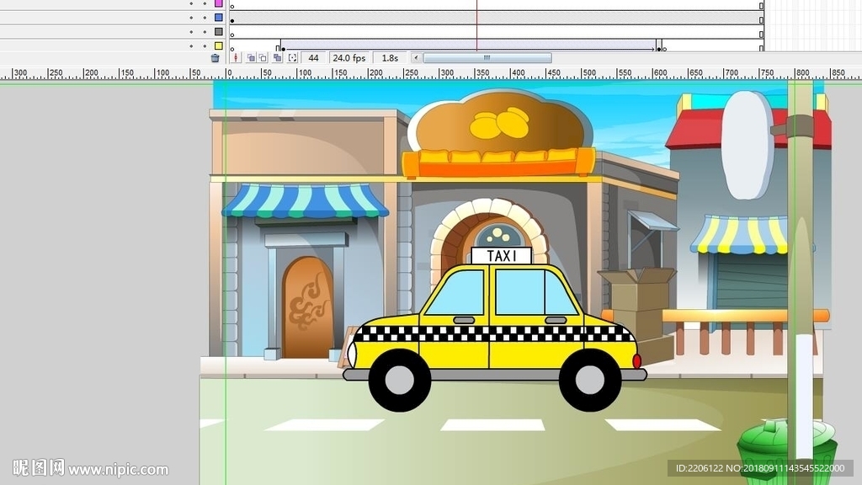Click the yellow layer outline color swatch
Image resolution: width=862 pixels, height=485 pixels.
(x=219, y=46)
